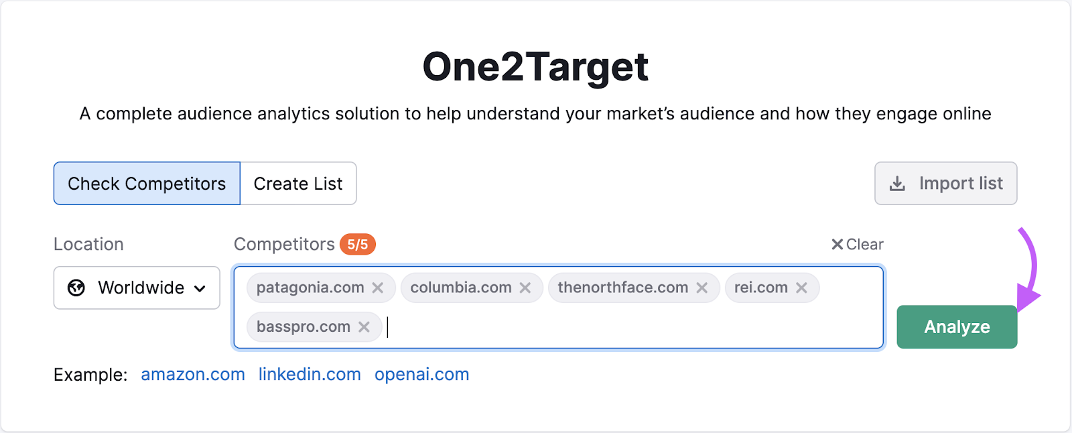Remove the rei.com competitor tag
Image resolution: width=1072 pixels, height=433 pixels.
pyautogui.click(x=801, y=288)
